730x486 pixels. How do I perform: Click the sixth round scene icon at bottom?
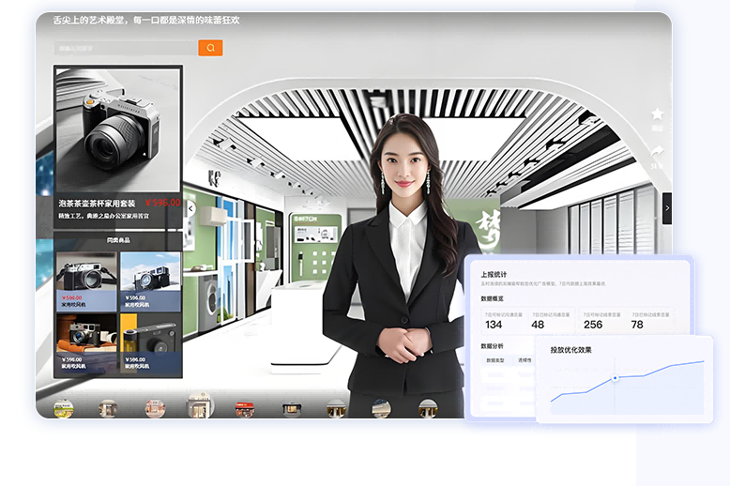point(291,409)
